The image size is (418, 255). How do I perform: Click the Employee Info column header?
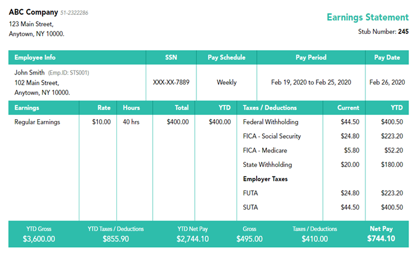[35, 58]
